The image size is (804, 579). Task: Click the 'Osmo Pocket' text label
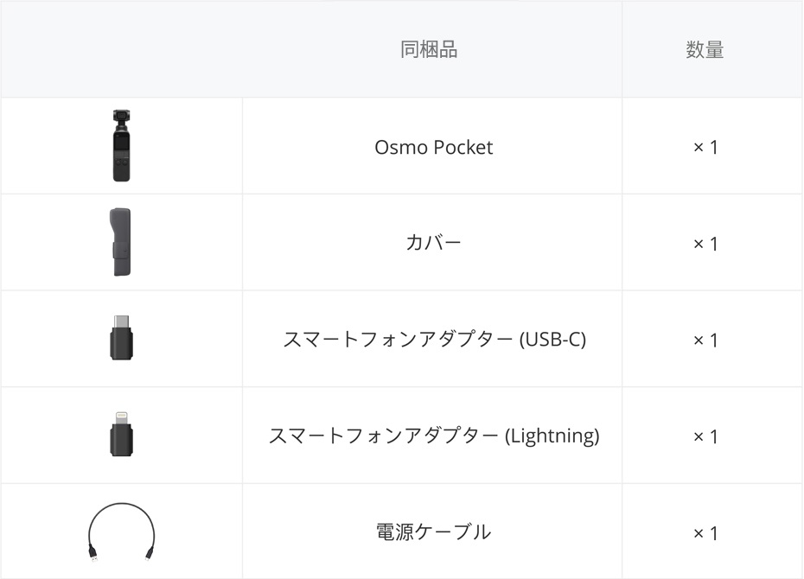(x=433, y=147)
